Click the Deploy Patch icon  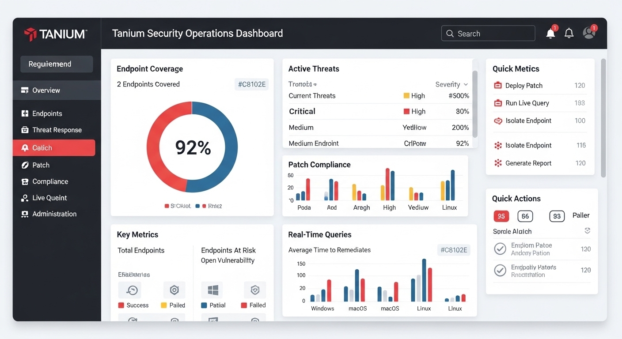pos(498,86)
